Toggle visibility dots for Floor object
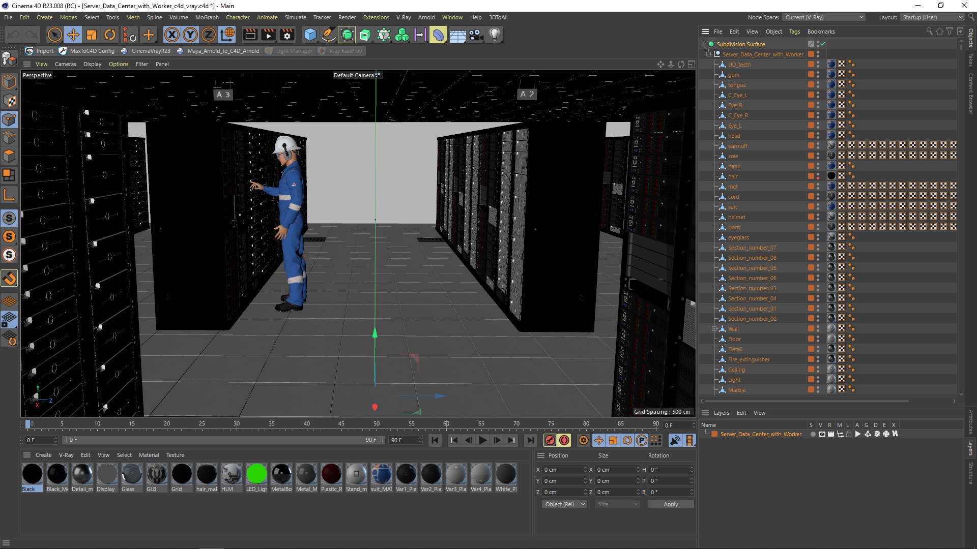 click(x=818, y=339)
